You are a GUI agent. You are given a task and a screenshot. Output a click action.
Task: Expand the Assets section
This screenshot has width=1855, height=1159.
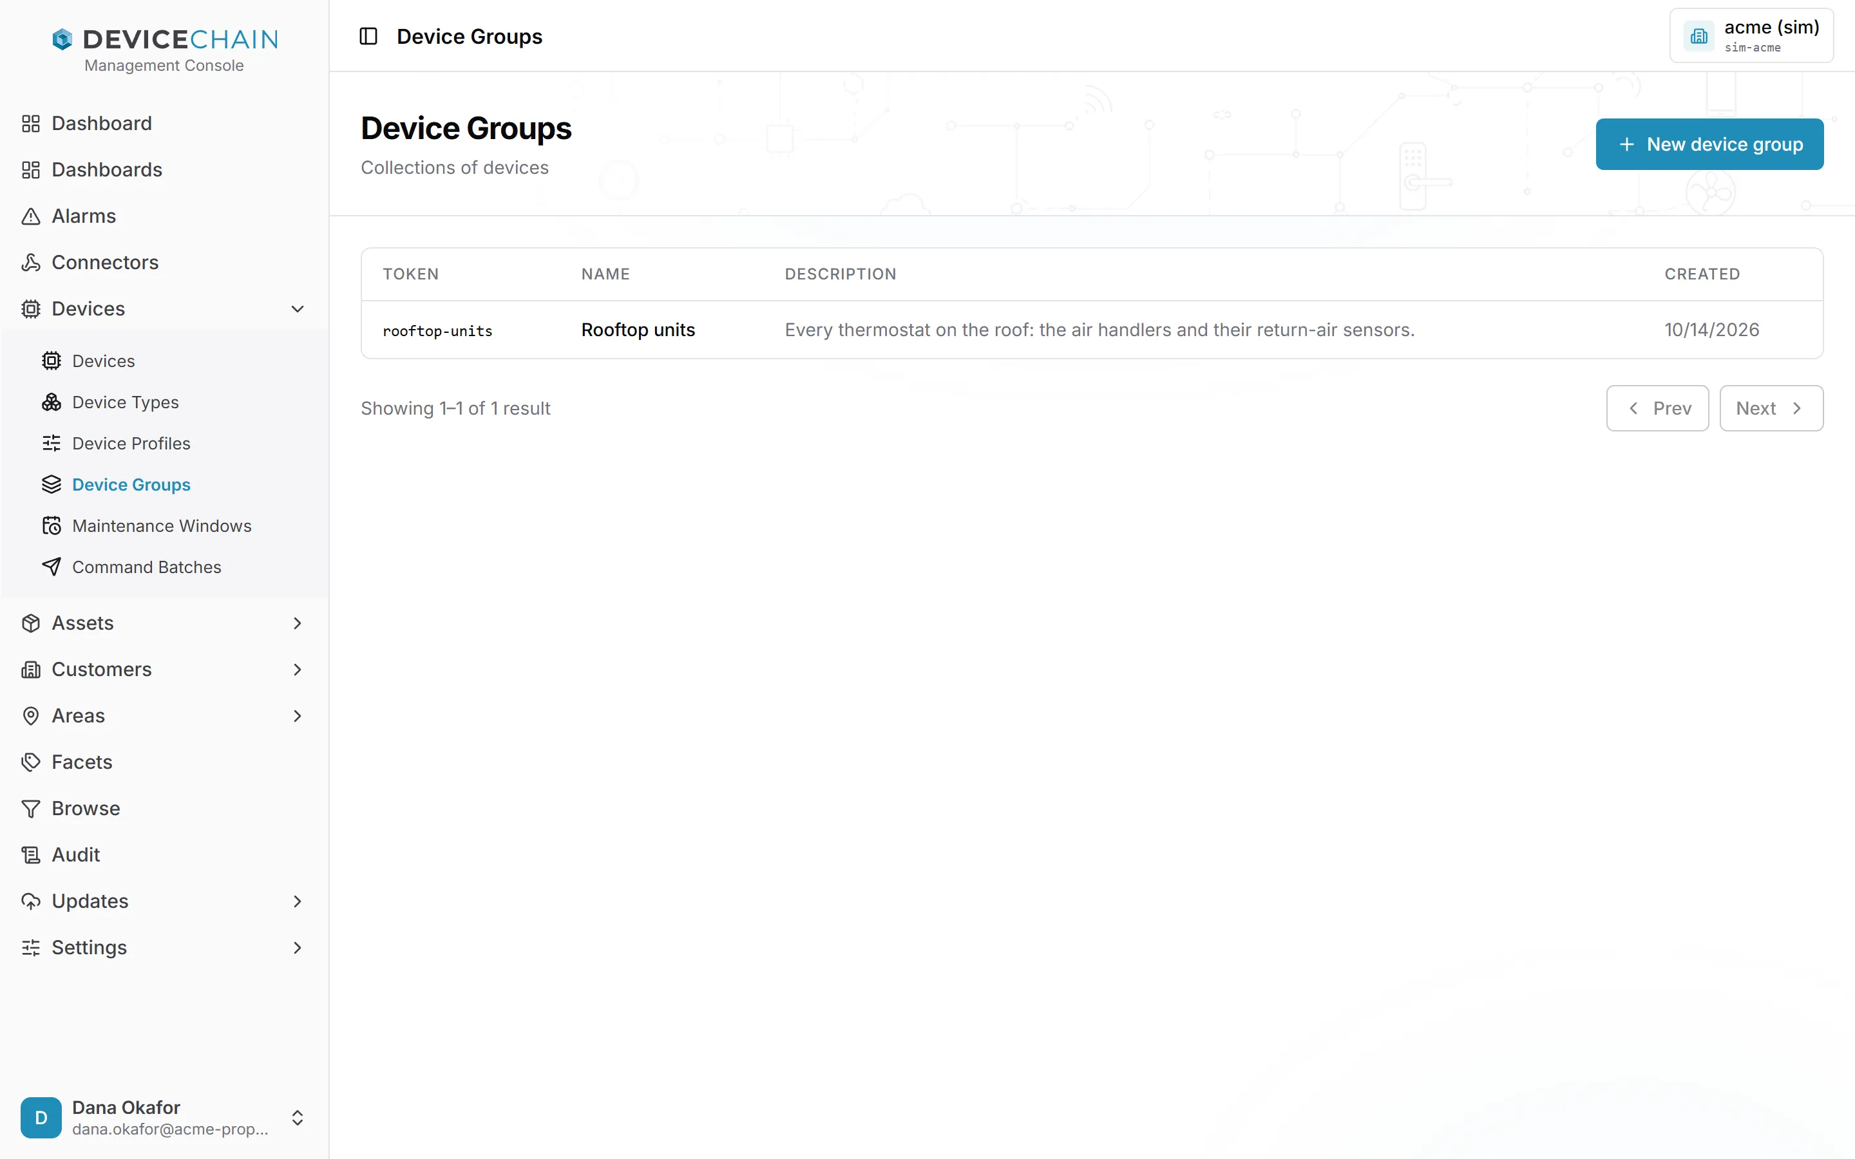pos(298,623)
